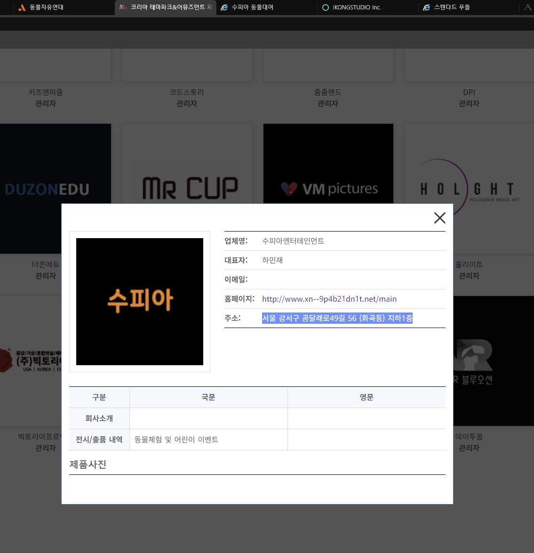534x553 pixels.
Task: Open the 수피아 동물대여 tab
Action: (x=266, y=7)
